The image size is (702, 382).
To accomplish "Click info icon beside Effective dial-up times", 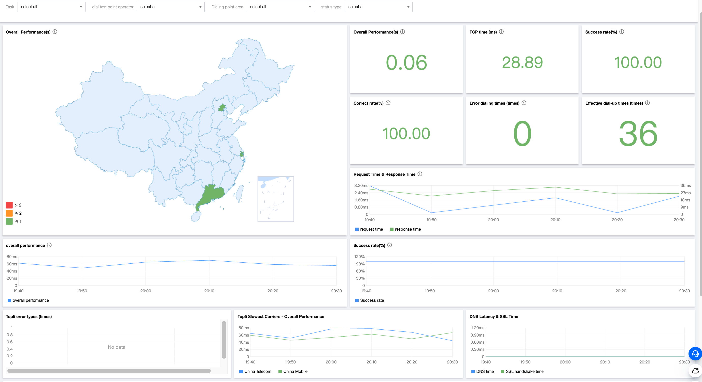I will [647, 103].
